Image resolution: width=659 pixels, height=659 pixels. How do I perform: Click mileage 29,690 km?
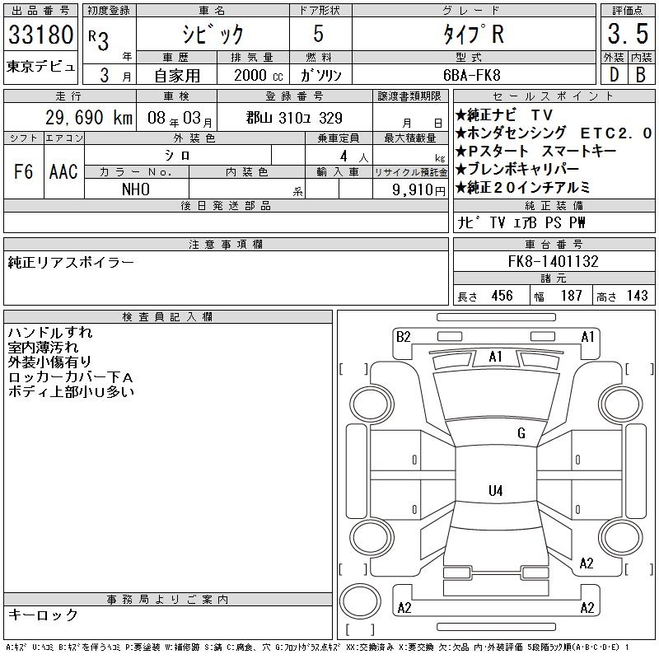point(89,118)
